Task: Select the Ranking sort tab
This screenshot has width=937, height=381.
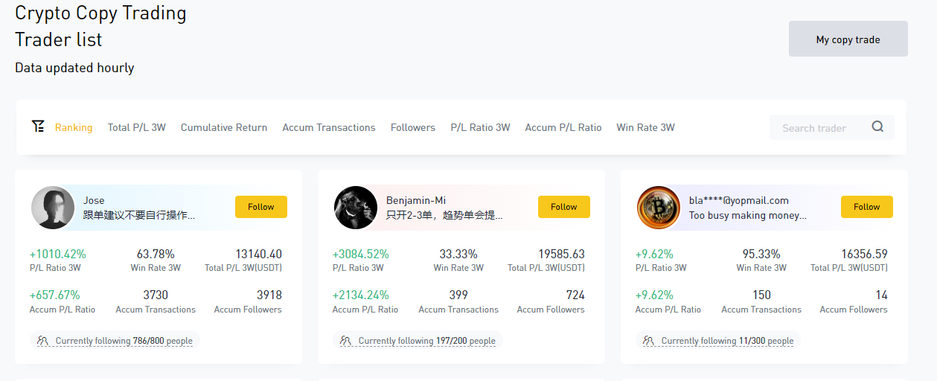Action: 74,127
